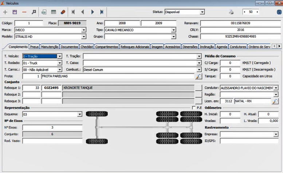Click the ID/GPS field

pyautogui.click(x=249, y=141)
